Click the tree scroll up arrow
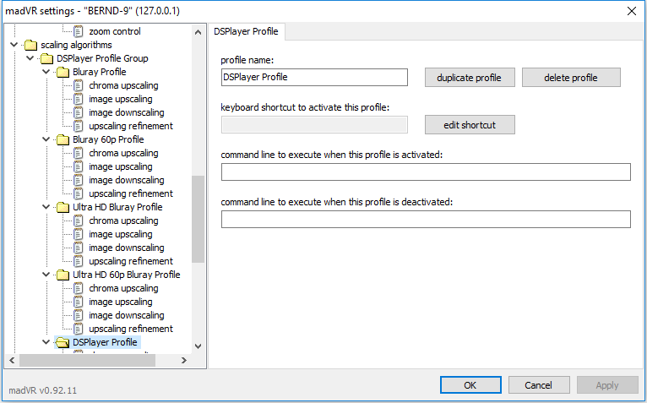647x403 pixels. [198, 32]
